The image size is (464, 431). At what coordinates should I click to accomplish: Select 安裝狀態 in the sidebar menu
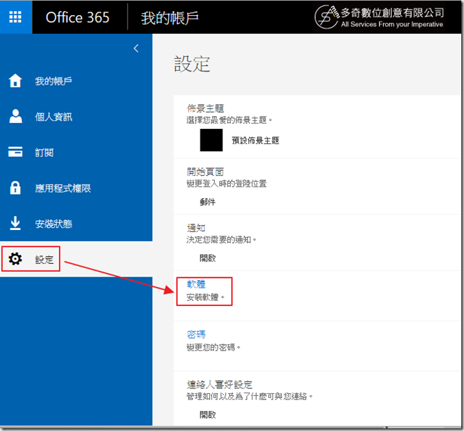[54, 224]
